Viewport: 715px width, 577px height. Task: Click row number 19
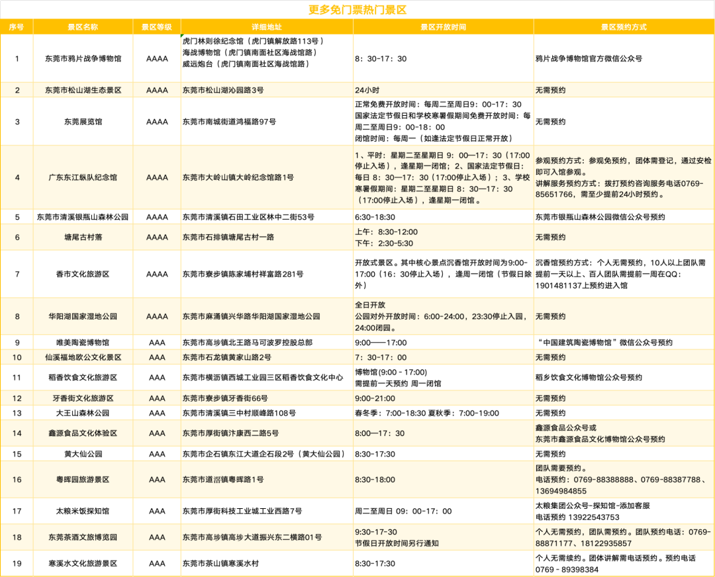point(17,563)
